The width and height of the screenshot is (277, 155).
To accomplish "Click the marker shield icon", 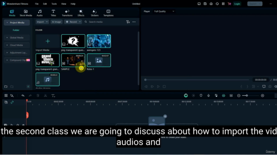I will [201, 96].
